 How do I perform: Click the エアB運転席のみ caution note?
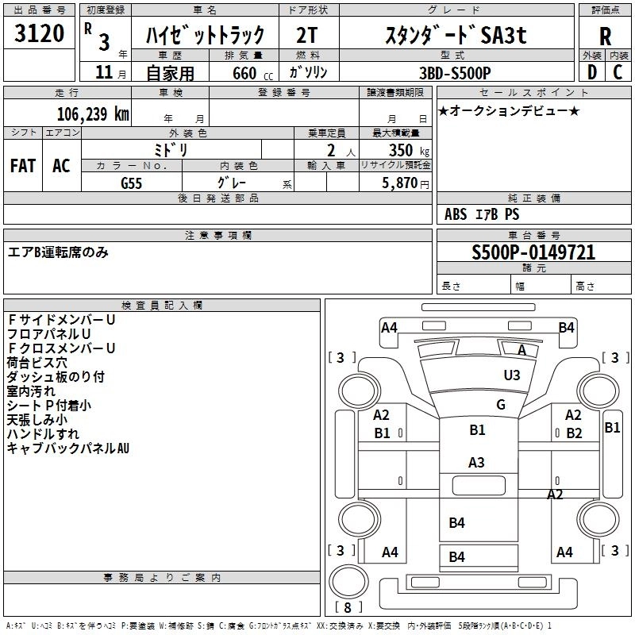[x=58, y=252]
